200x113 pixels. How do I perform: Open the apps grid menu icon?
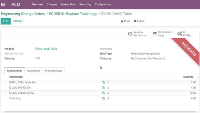3,4
